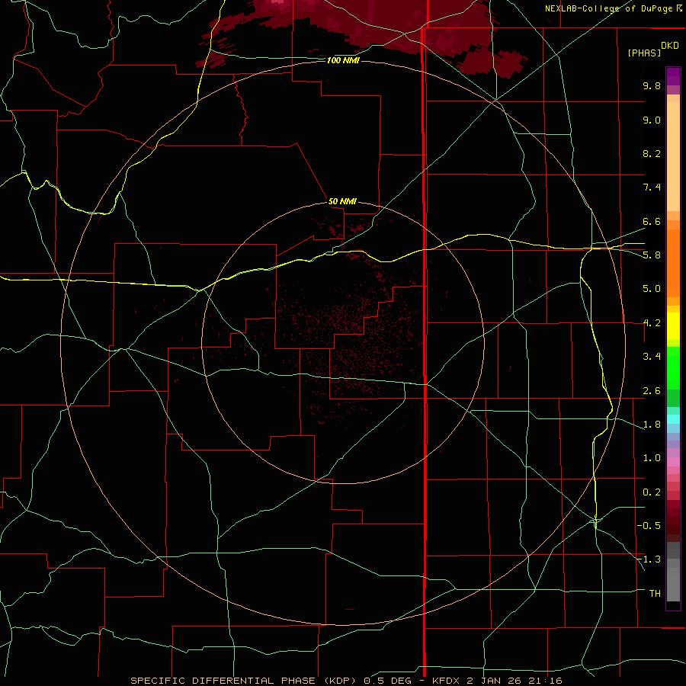Click the 5.8 legend value
This screenshot has height=686, width=686.
click(x=652, y=255)
